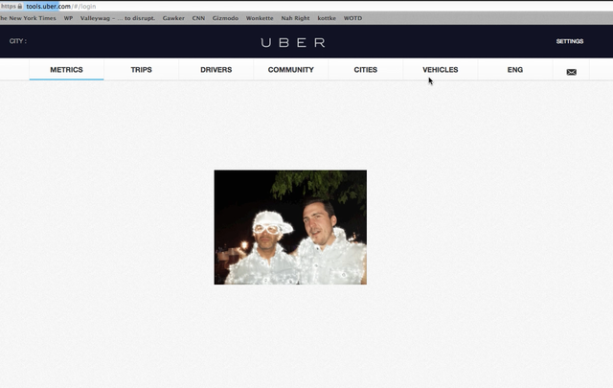Open the kottke bookmark
This screenshot has height=388, width=613.
pyautogui.click(x=327, y=18)
